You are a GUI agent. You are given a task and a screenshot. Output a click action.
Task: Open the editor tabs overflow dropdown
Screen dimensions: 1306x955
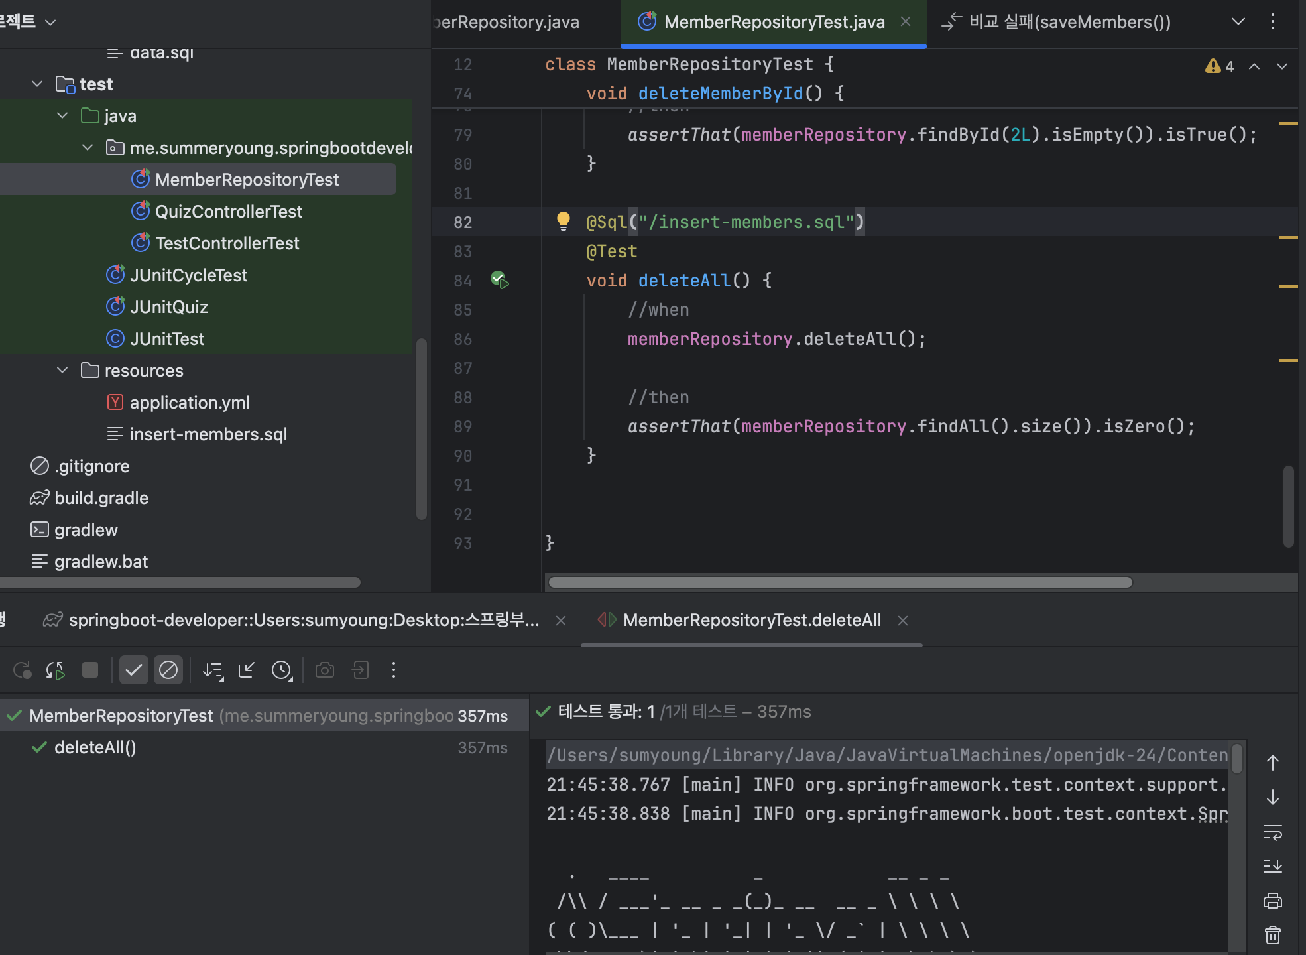click(1238, 21)
